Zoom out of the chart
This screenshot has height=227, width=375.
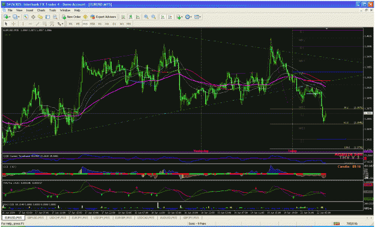[154, 17]
